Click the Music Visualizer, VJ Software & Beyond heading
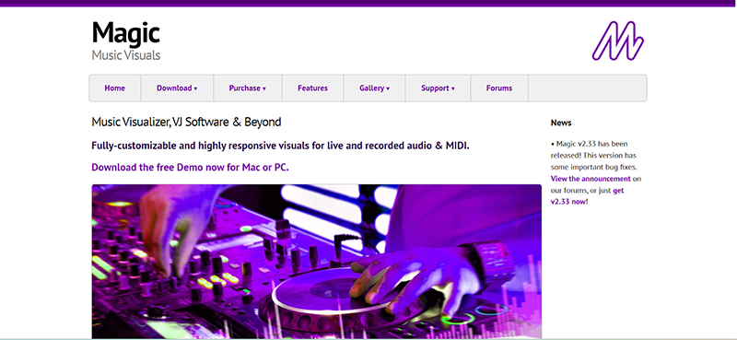The width and height of the screenshot is (737, 340). pos(186,123)
